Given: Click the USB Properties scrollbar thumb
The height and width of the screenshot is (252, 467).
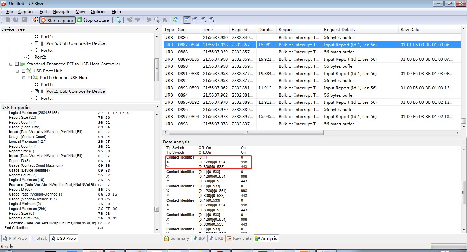Looking at the screenshot, I should 157,209.
